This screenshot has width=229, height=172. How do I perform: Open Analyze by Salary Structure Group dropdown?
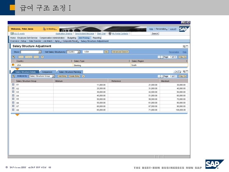(x=53, y=76)
